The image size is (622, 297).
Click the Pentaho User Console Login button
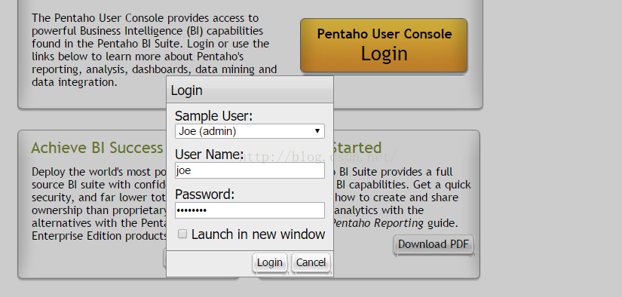point(384,45)
